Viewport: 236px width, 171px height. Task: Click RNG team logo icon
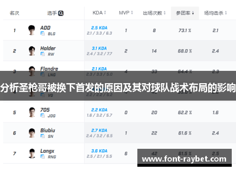(42, 157)
